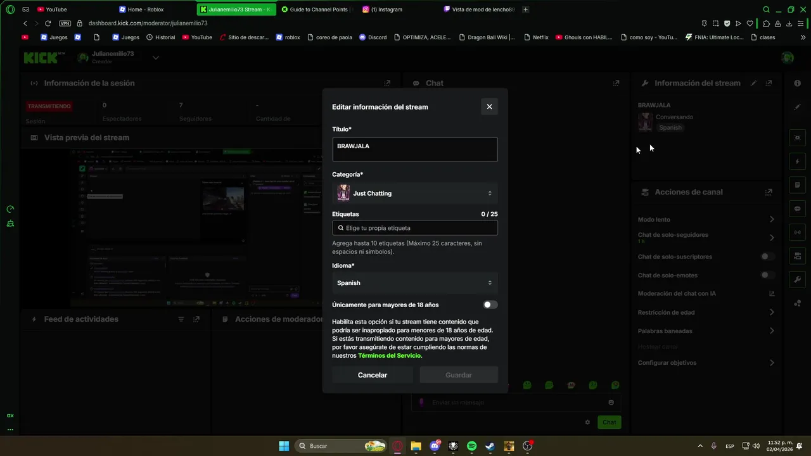
Task: Open the user avatar menu in Kick header
Action: point(788,58)
